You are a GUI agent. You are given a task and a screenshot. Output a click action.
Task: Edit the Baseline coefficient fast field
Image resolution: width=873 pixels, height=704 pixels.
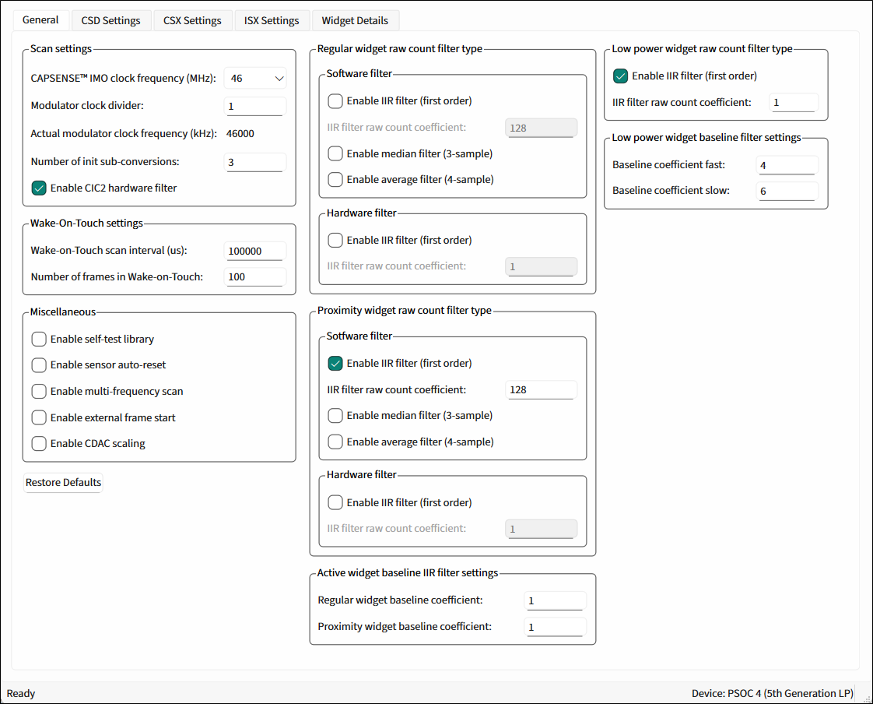(x=787, y=165)
